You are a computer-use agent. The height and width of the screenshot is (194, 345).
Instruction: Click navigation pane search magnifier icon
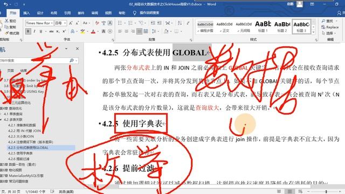pos(72,60)
